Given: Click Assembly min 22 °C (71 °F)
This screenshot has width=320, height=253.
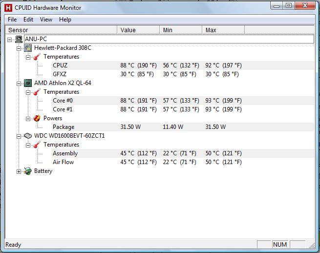Looking at the screenshot, I should [x=180, y=153].
